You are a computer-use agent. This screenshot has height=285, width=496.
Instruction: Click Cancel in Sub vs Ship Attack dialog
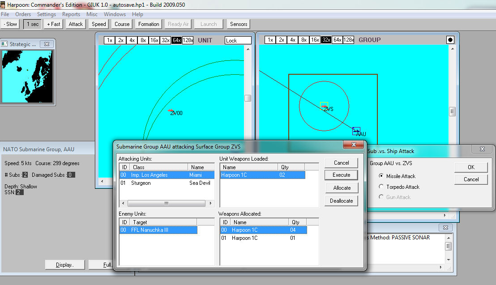tap(471, 179)
